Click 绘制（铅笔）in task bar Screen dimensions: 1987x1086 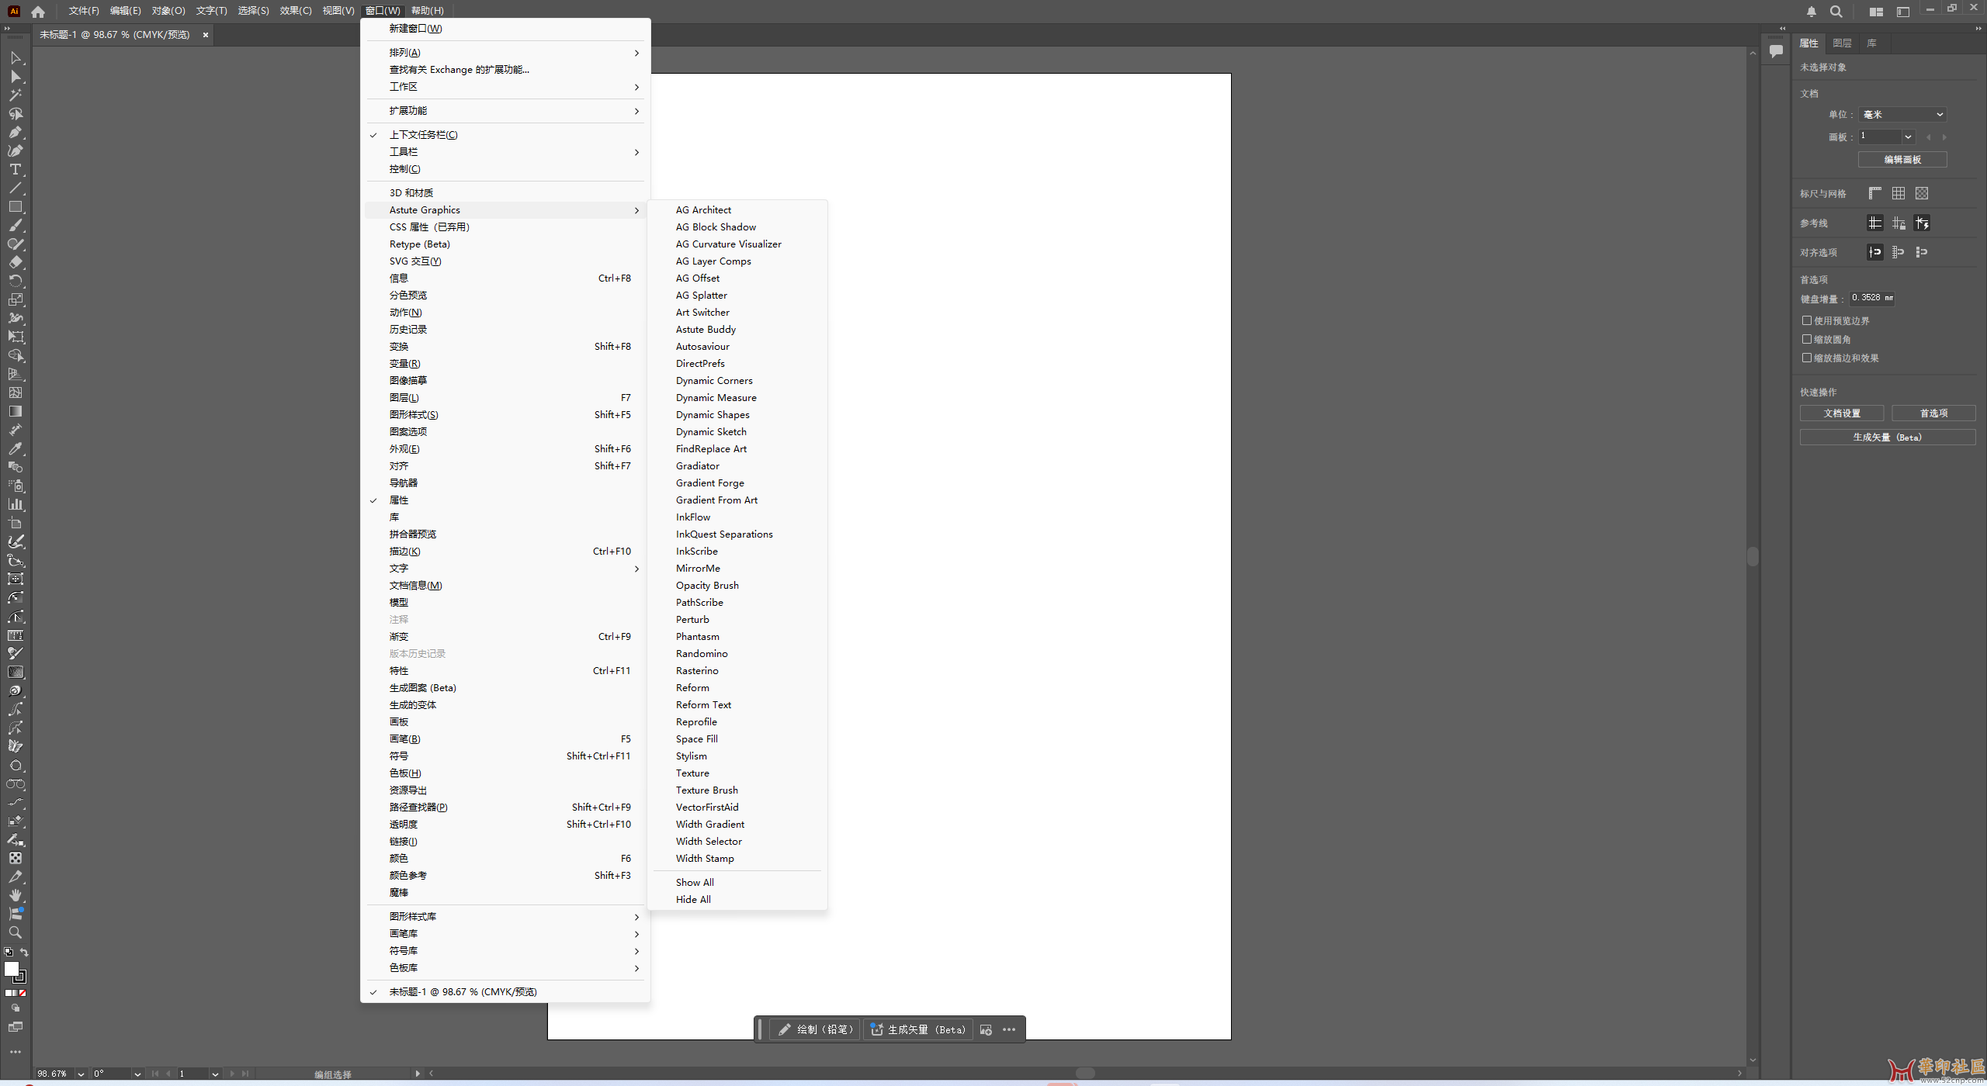tap(816, 1030)
